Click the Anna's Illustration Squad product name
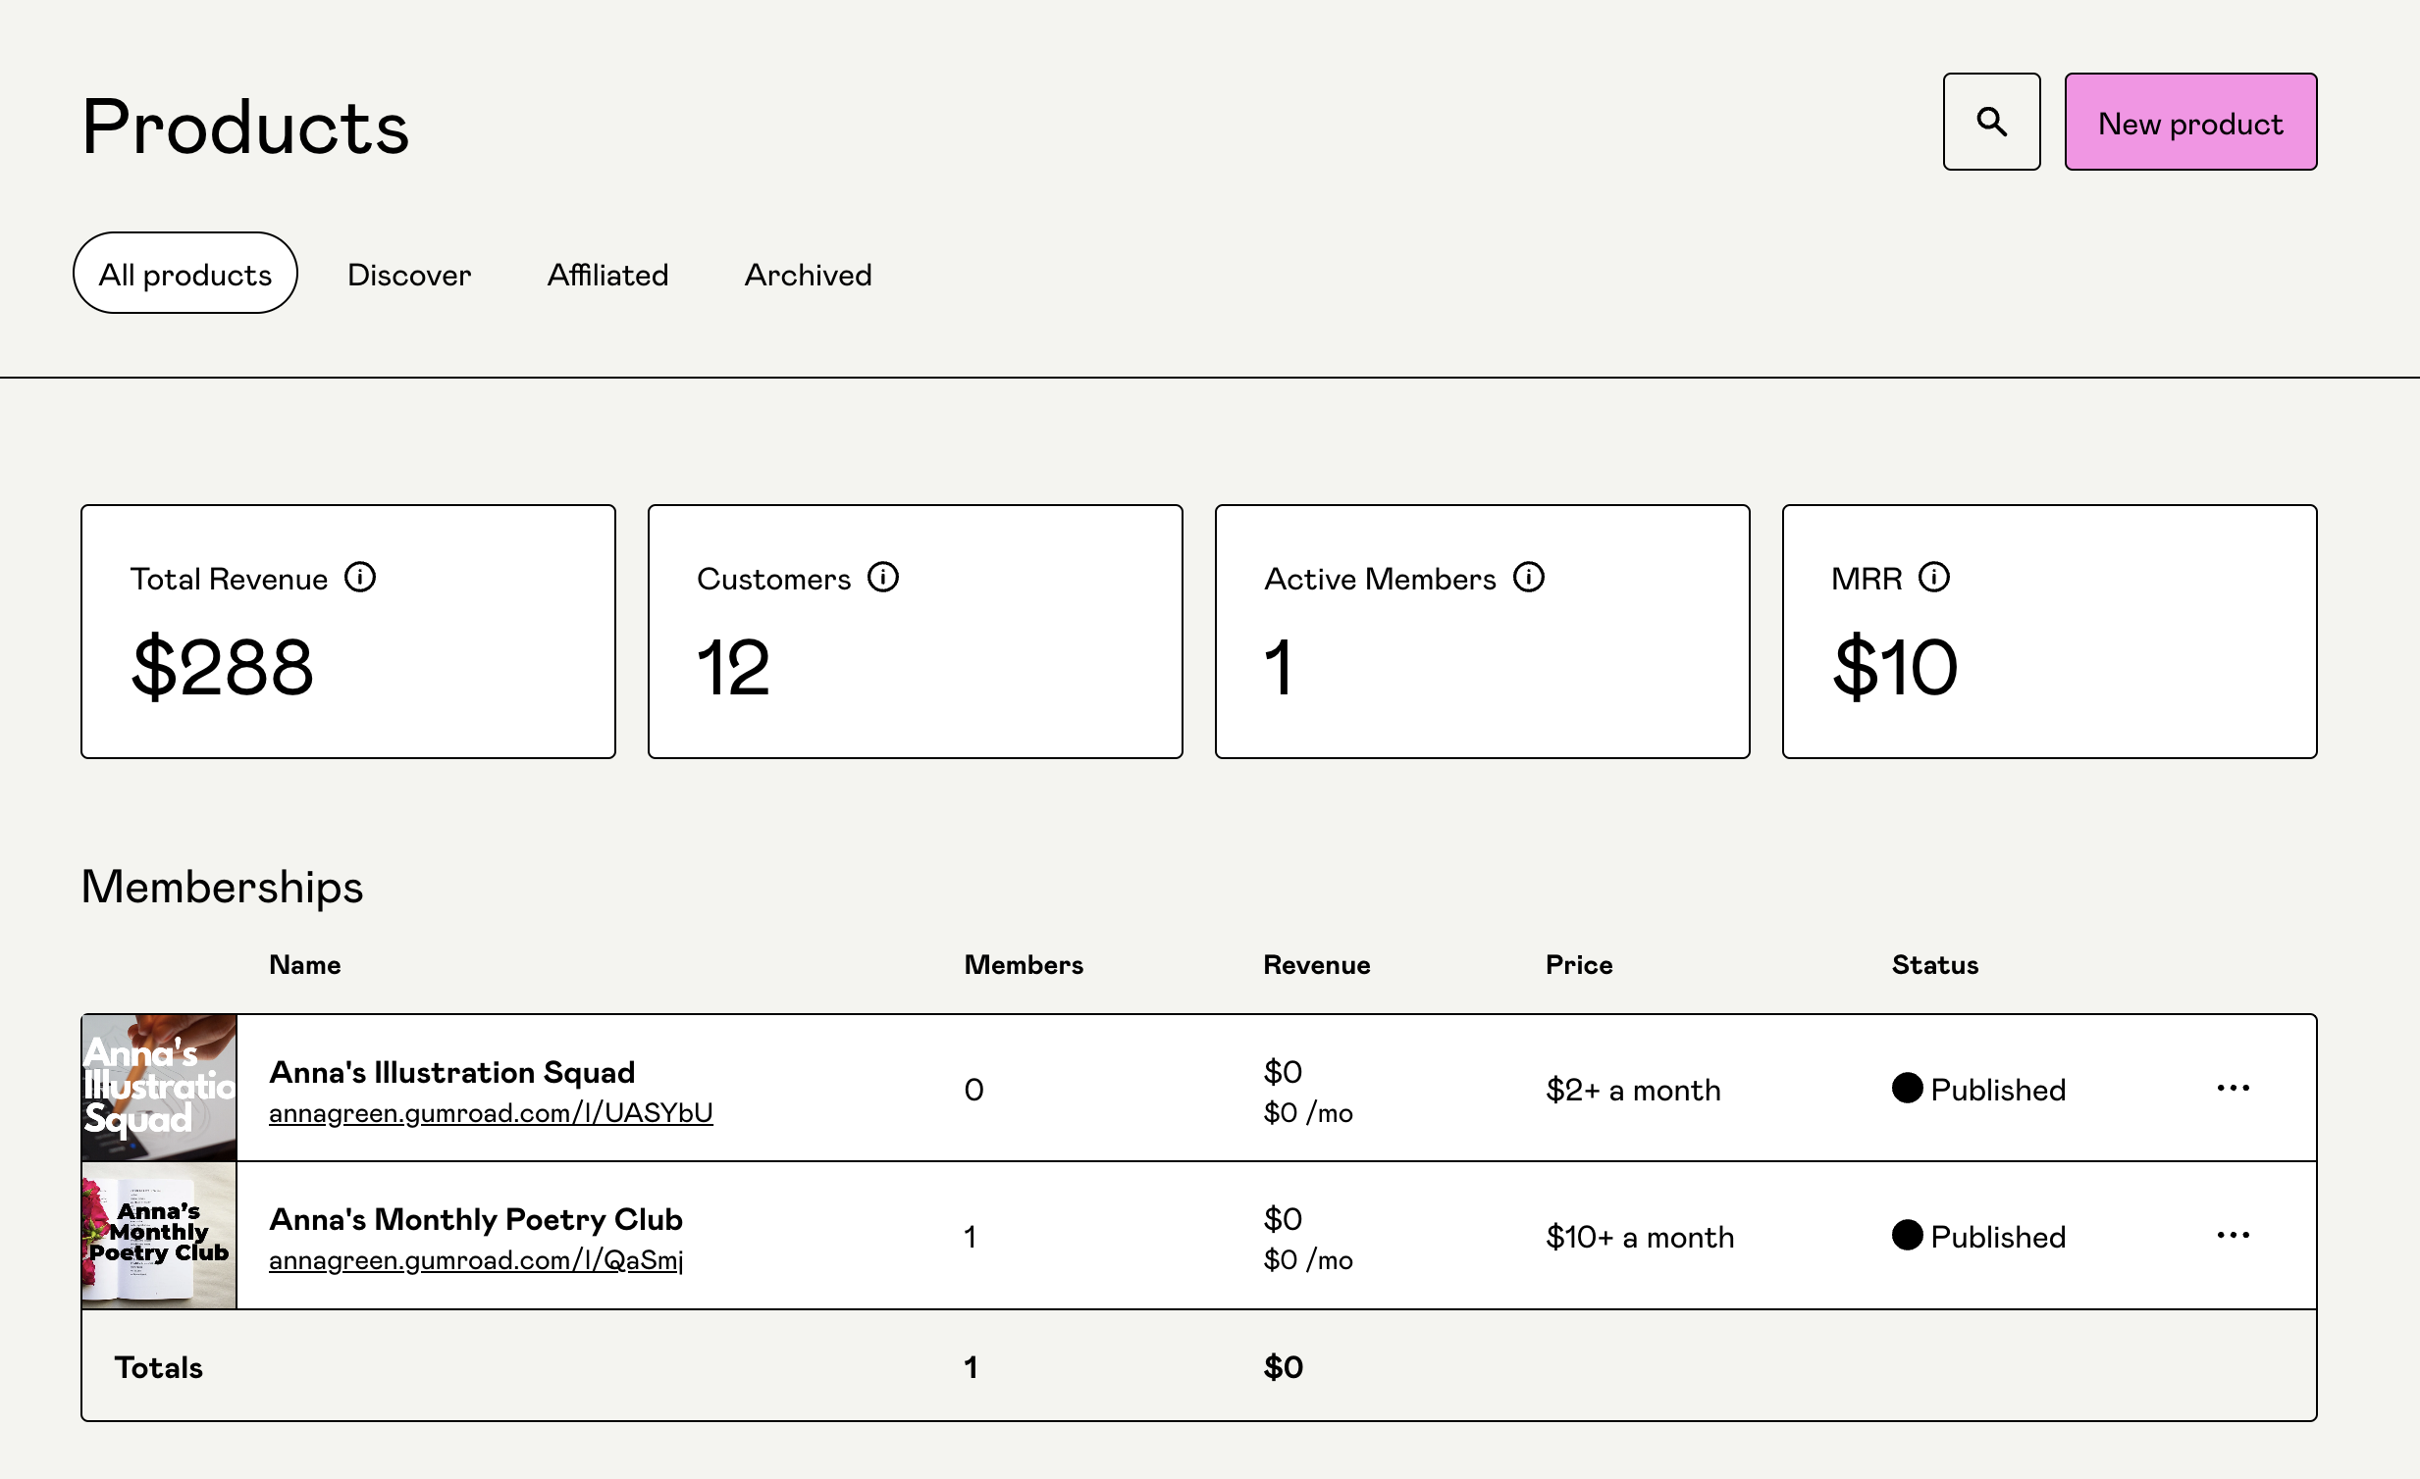Viewport: 2420px width, 1479px height. click(x=451, y=1072)
